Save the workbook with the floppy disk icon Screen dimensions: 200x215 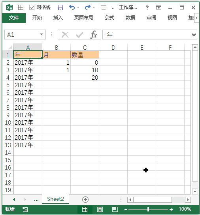tap(60, 7)
